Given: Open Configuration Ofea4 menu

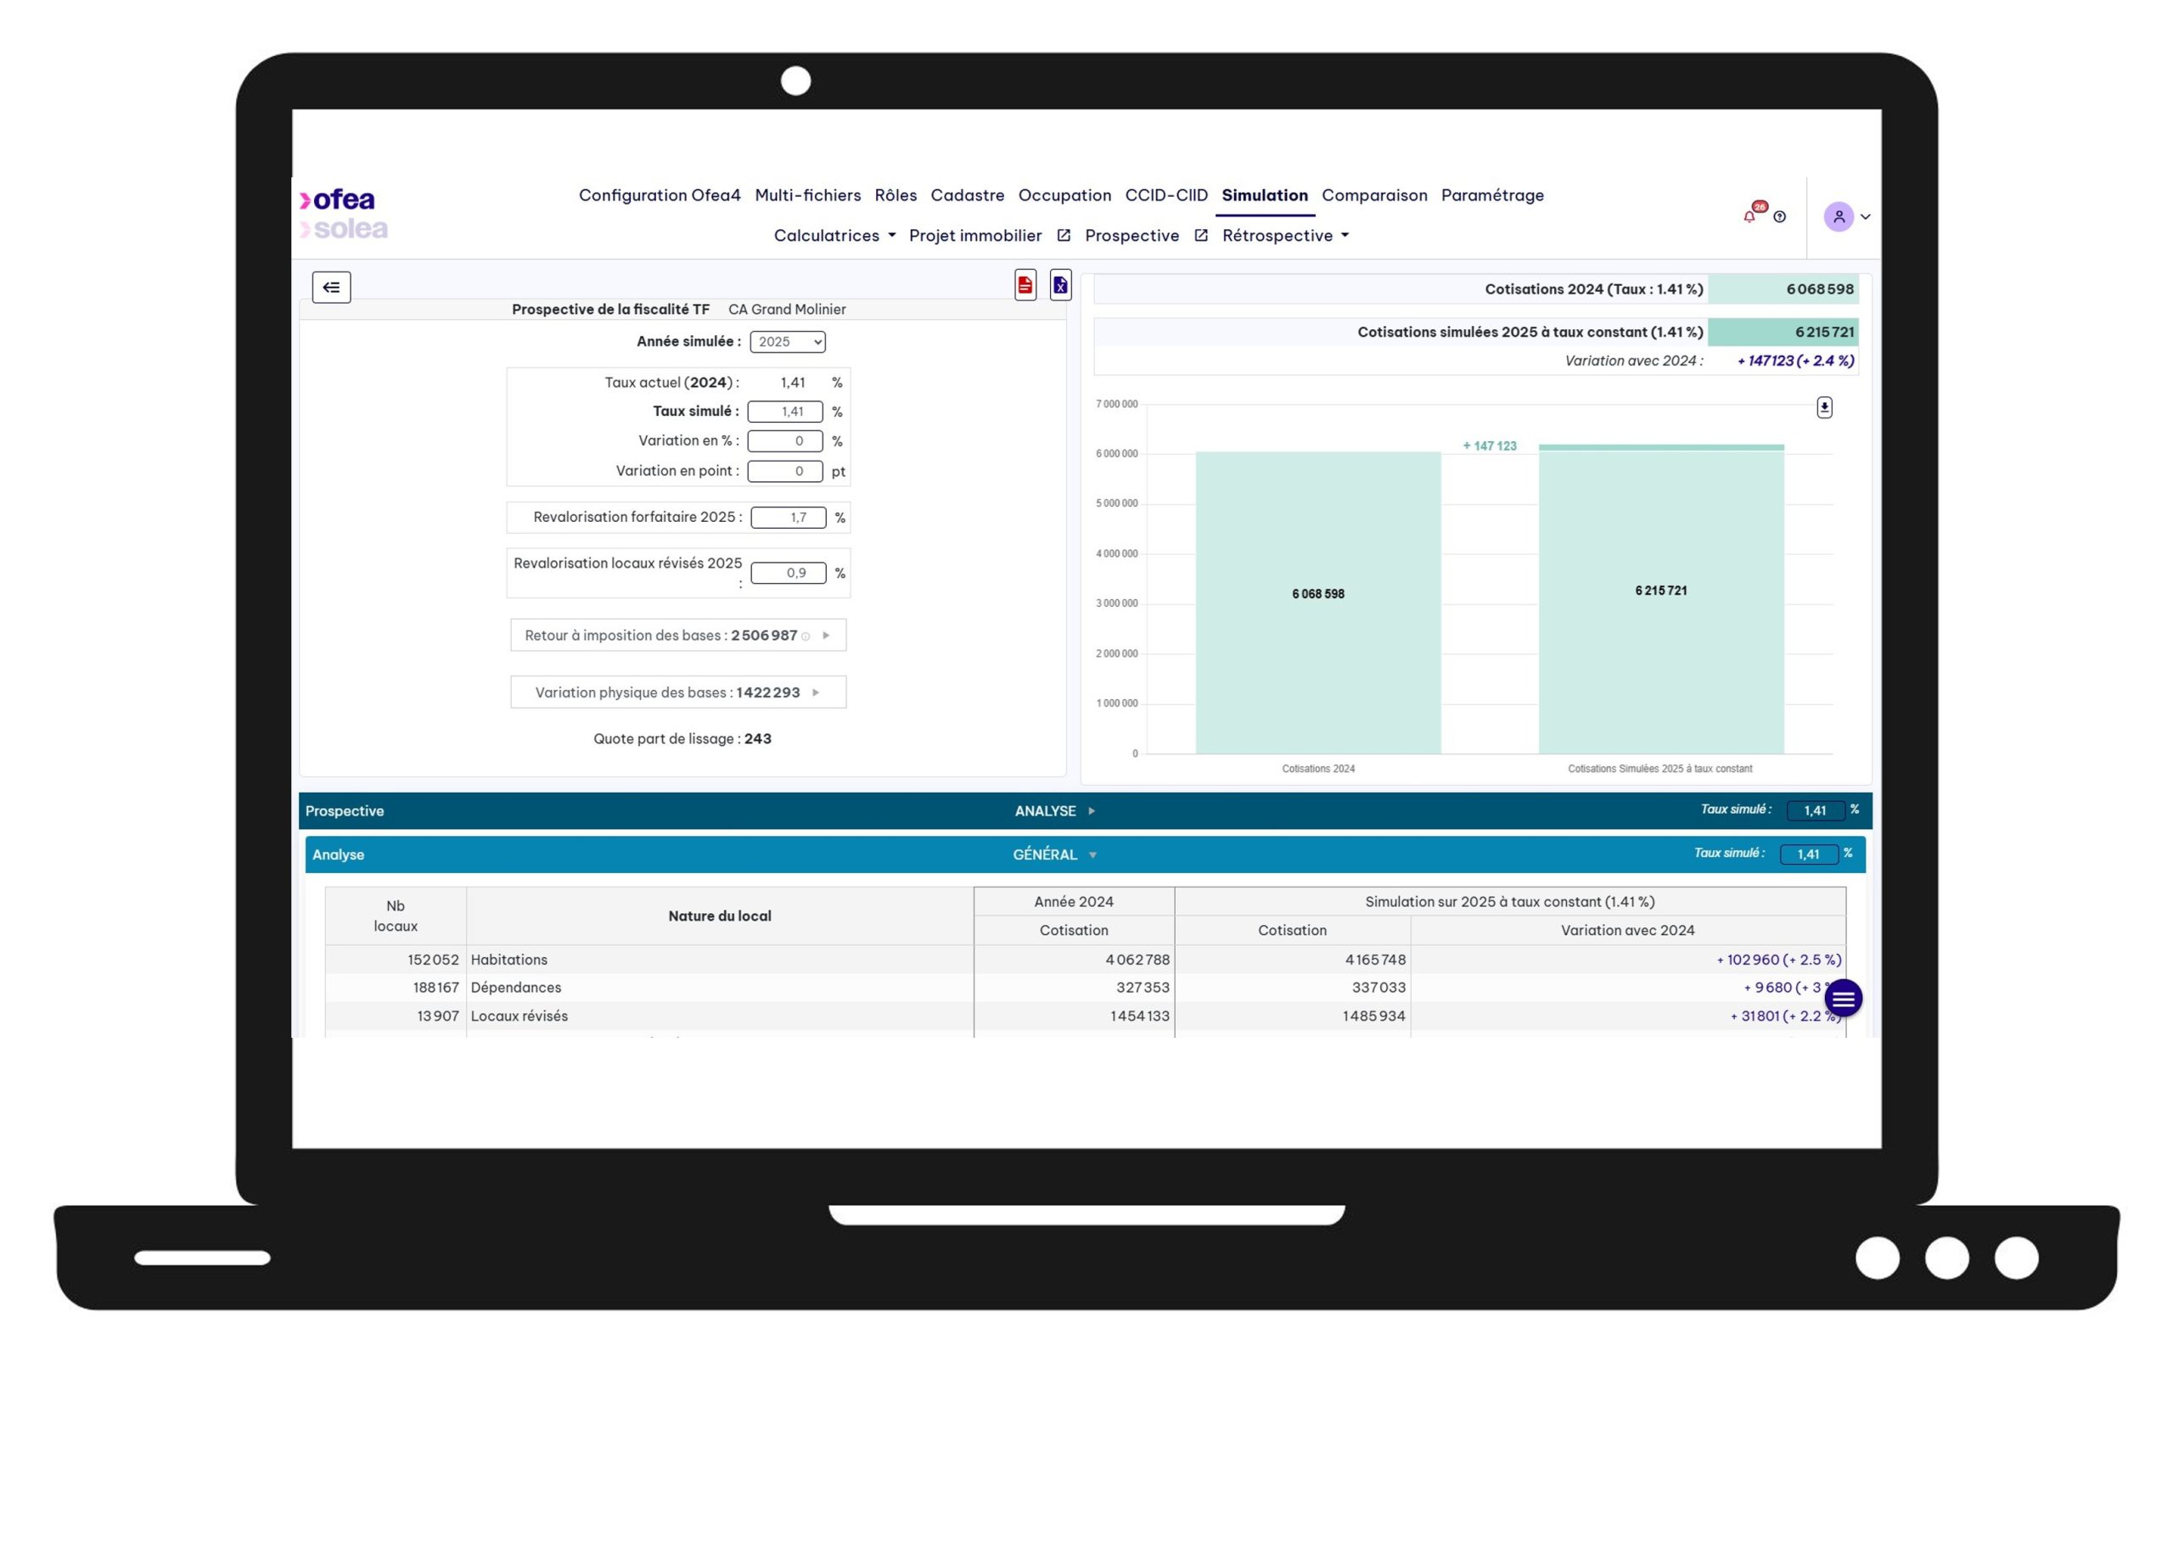Looking at the screenshot, I should tap(660, 195).
